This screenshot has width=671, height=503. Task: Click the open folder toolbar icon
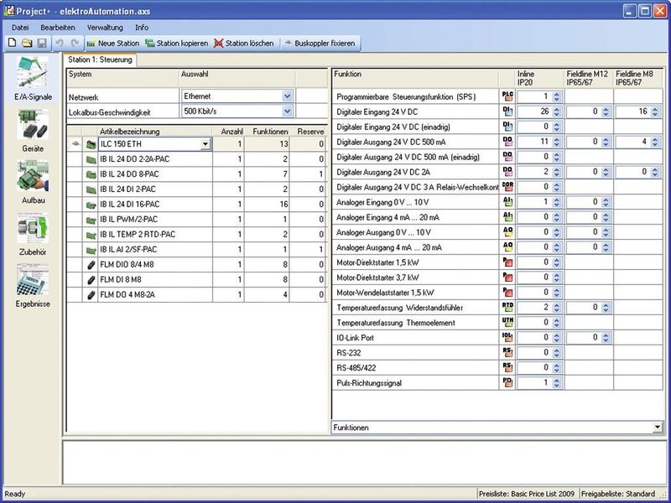tap(27, 43)
